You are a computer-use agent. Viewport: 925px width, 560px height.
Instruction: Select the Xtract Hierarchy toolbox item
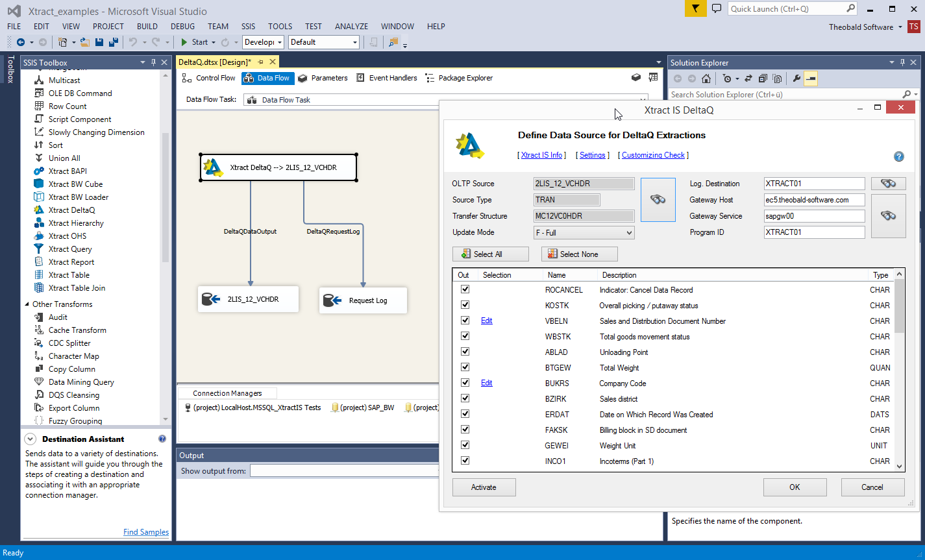pos(76,223)
